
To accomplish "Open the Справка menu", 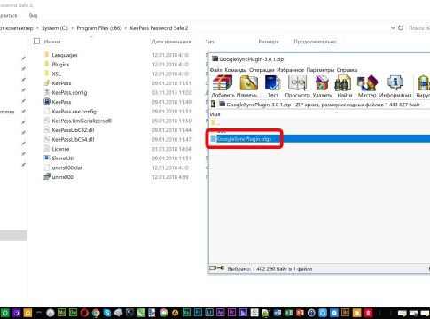I will (x=347, y=70).
